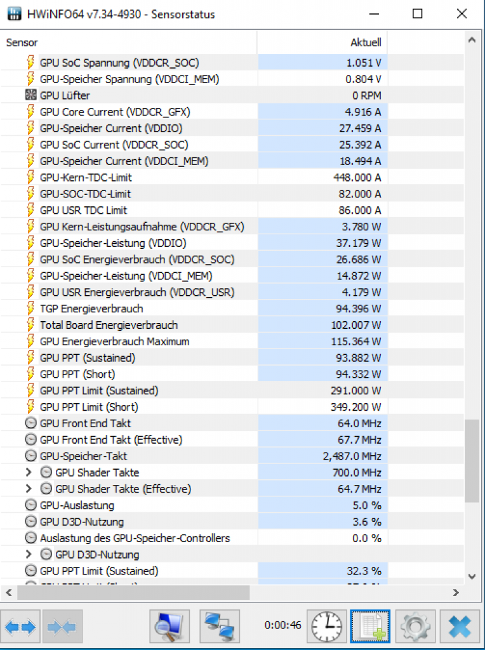
Task: Select the GPU-Speicher-Leistung (VDDIO) row
Action: 232,243
